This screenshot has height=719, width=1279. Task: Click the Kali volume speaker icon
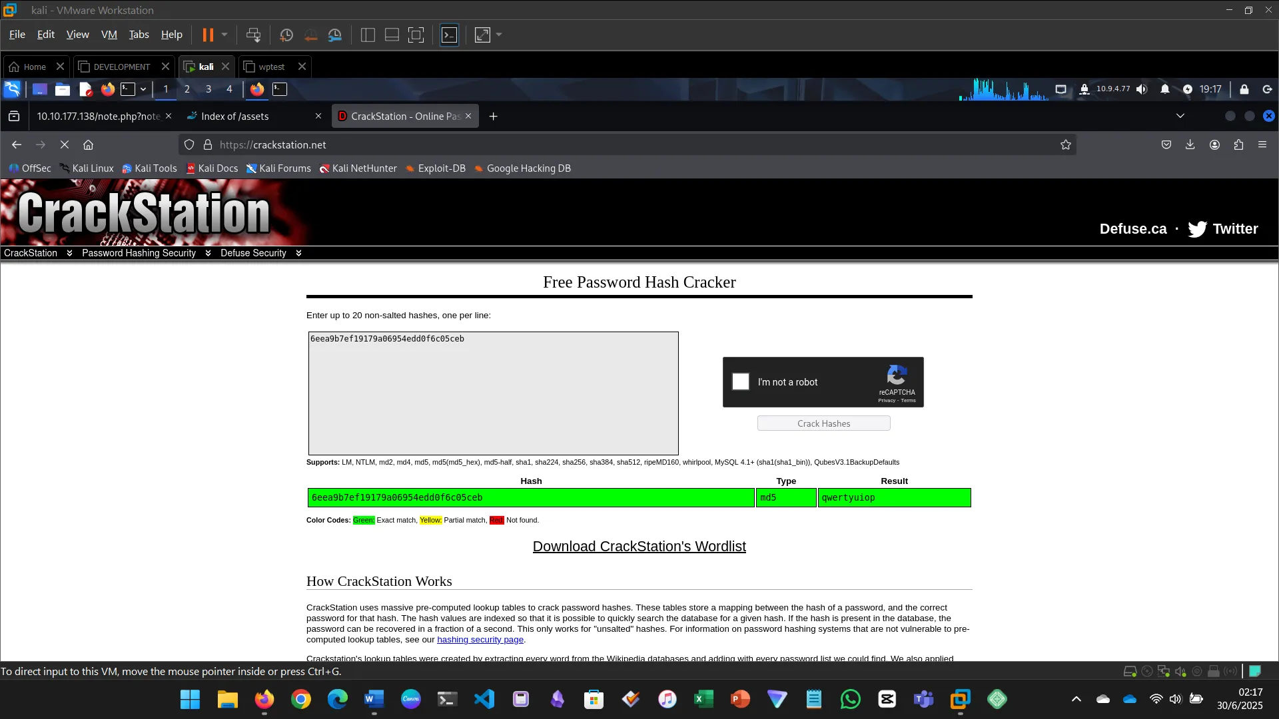coord(1142,89)
